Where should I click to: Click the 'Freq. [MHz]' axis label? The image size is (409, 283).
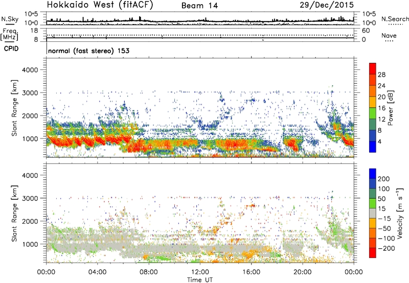10,34
